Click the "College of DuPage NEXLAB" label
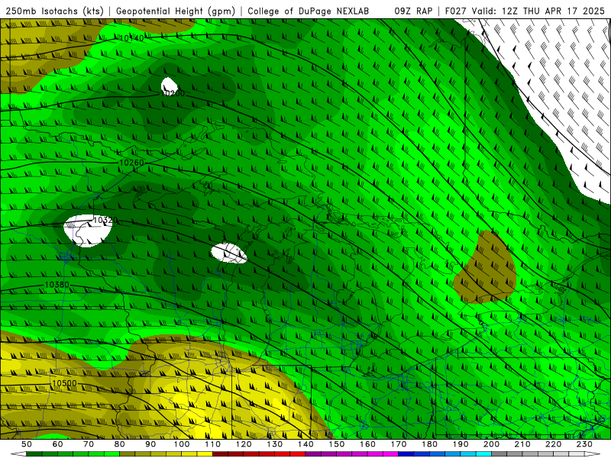Viewport: 611px width, 458px height. 309,11
